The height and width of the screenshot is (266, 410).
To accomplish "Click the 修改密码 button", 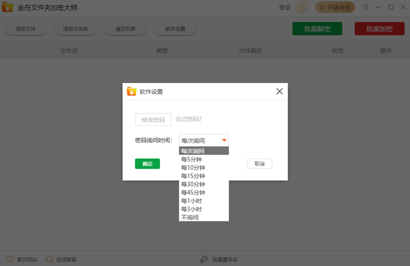I will (x=153, y=120).
